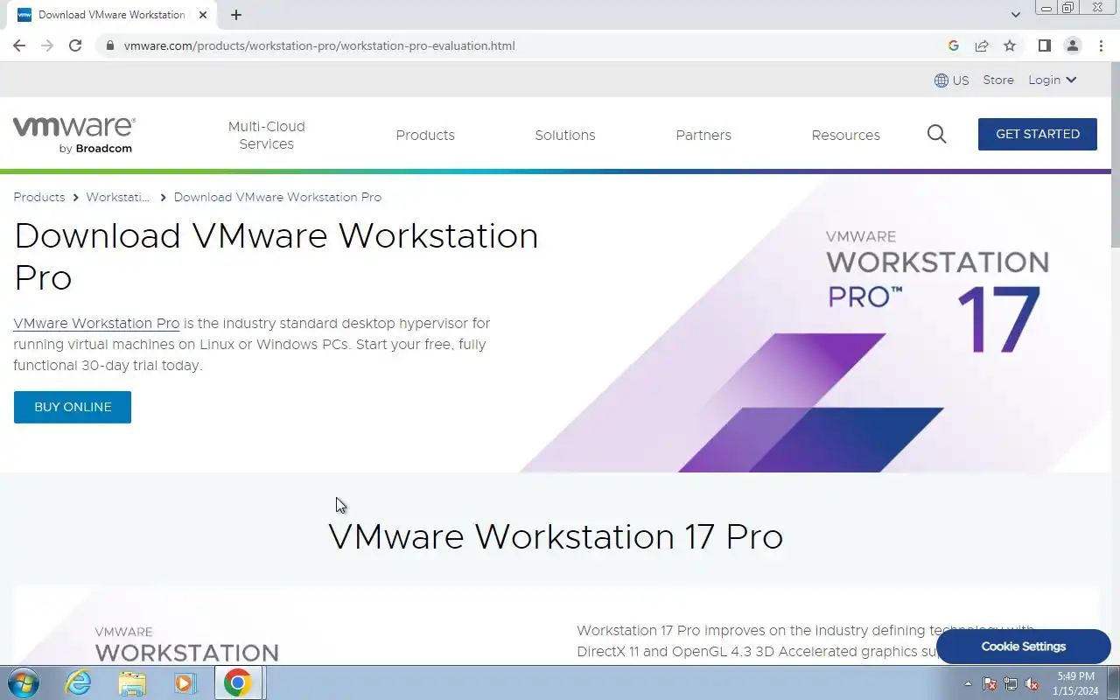
Task: Open the Windows Start menu
Action: (x=23, y=682)
